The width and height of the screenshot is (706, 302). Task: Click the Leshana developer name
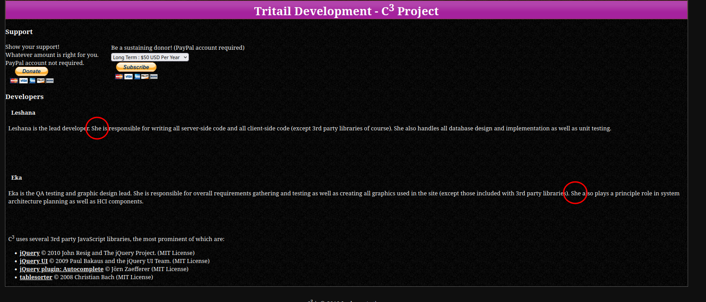23,113
